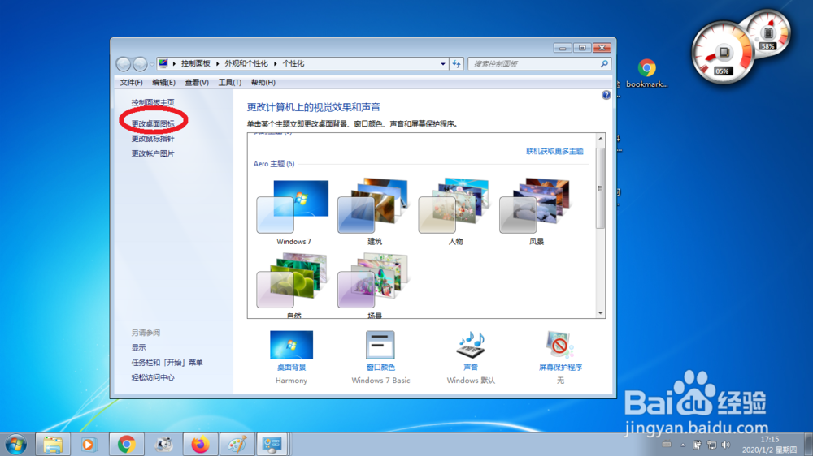Click the Desktop Background (桌面背景) icon

tap(291, 345)
